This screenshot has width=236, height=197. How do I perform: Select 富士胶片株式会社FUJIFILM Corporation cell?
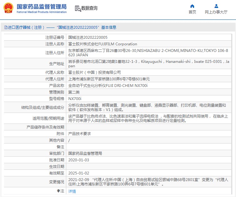103,44
